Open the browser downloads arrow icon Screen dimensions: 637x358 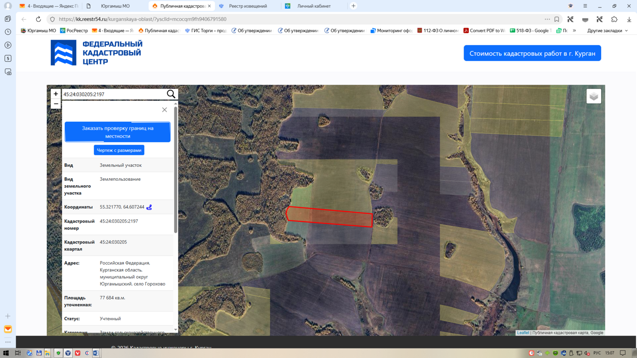point(629,19)
